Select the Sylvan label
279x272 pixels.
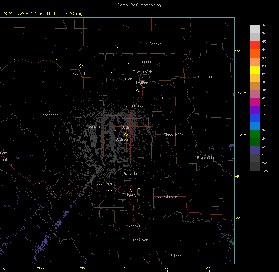click(x=126, y=79)
